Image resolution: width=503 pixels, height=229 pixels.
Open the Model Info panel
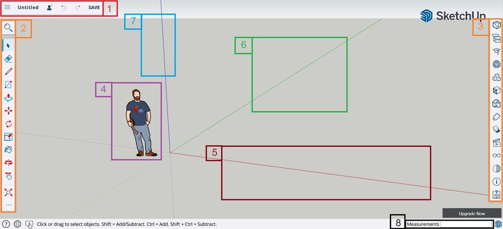[497, 181]
